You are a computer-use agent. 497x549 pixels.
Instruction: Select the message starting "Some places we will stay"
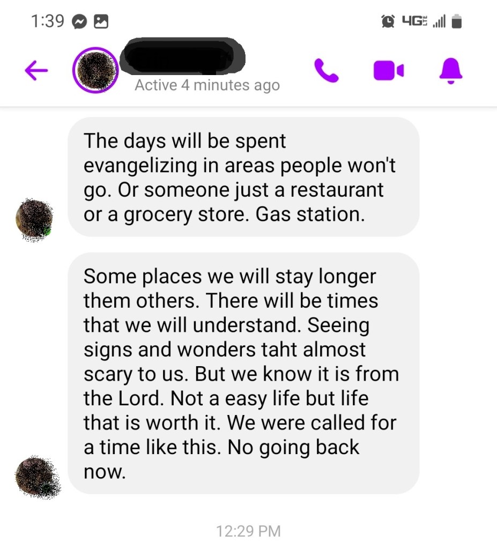click(x=243, y=373)
